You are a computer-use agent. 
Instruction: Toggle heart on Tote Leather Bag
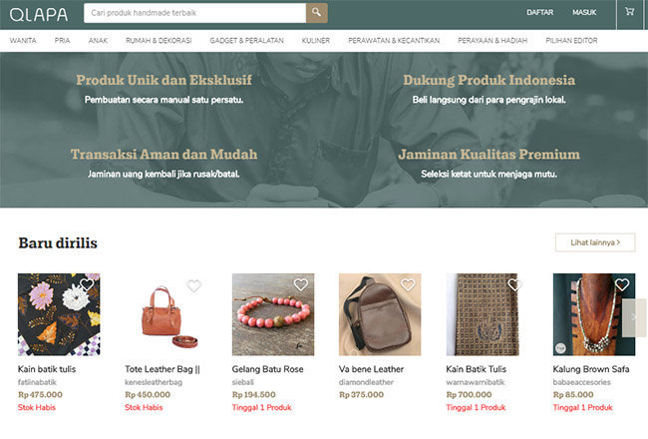[x=193, y=285]
